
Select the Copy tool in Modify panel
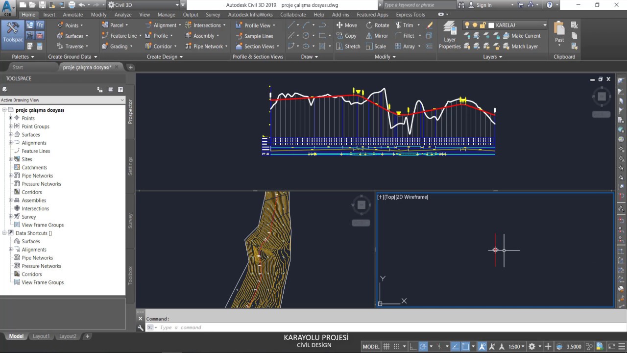point(346,36)
